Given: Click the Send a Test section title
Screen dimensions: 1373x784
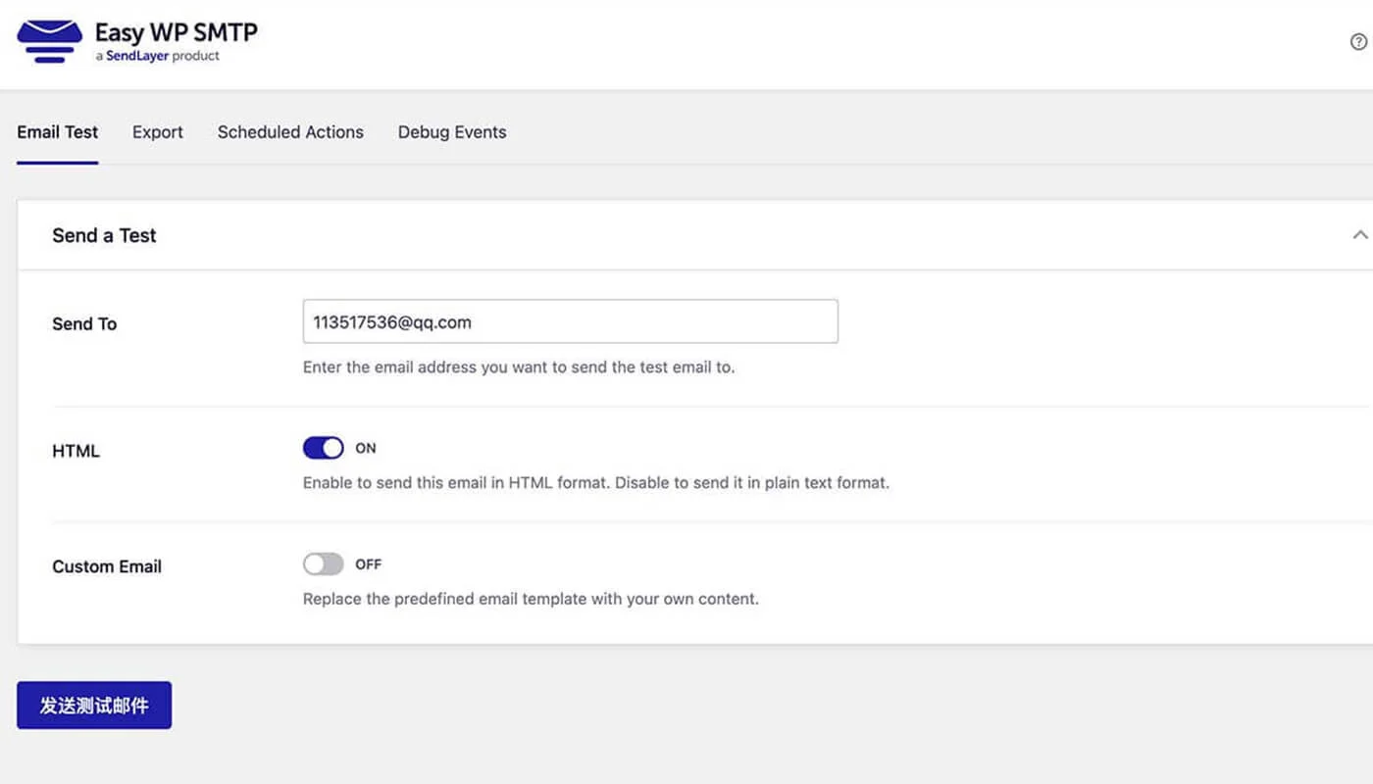Looking at the screenshot, I should click(104, 235).
